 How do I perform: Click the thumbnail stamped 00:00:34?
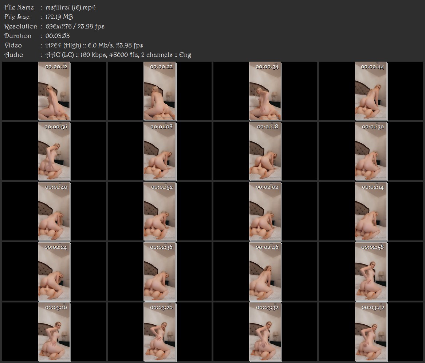[x=265, y=91]
